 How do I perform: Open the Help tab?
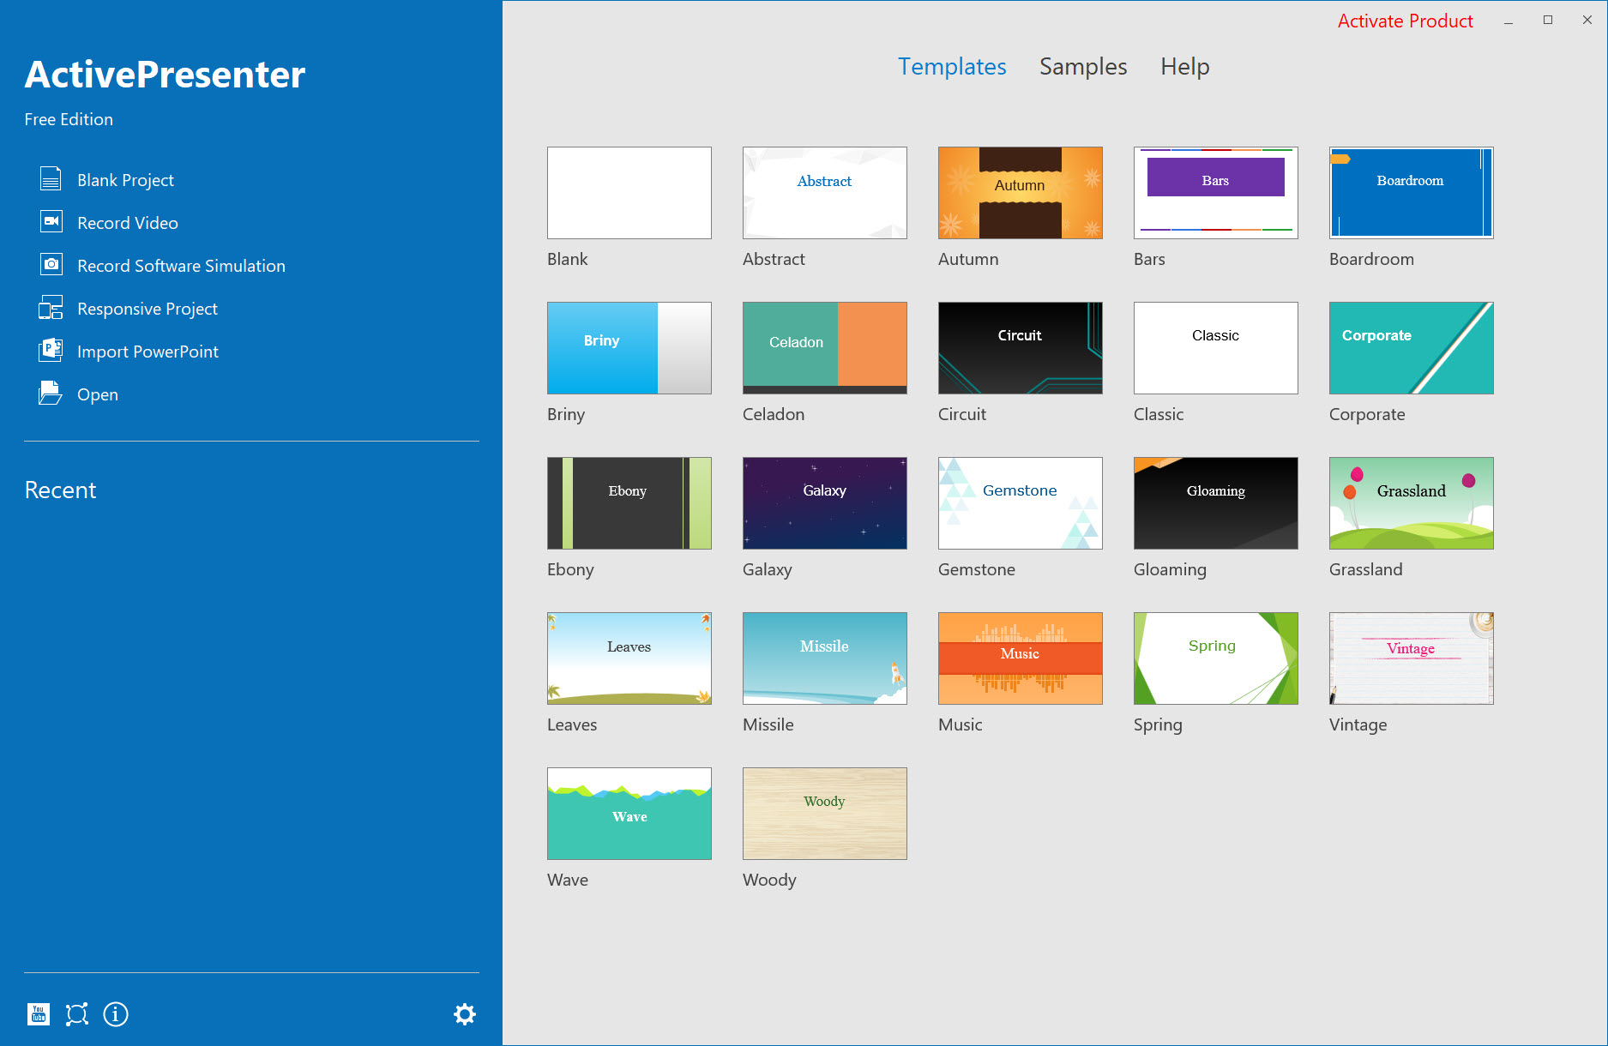click(x=1184, y=67)
